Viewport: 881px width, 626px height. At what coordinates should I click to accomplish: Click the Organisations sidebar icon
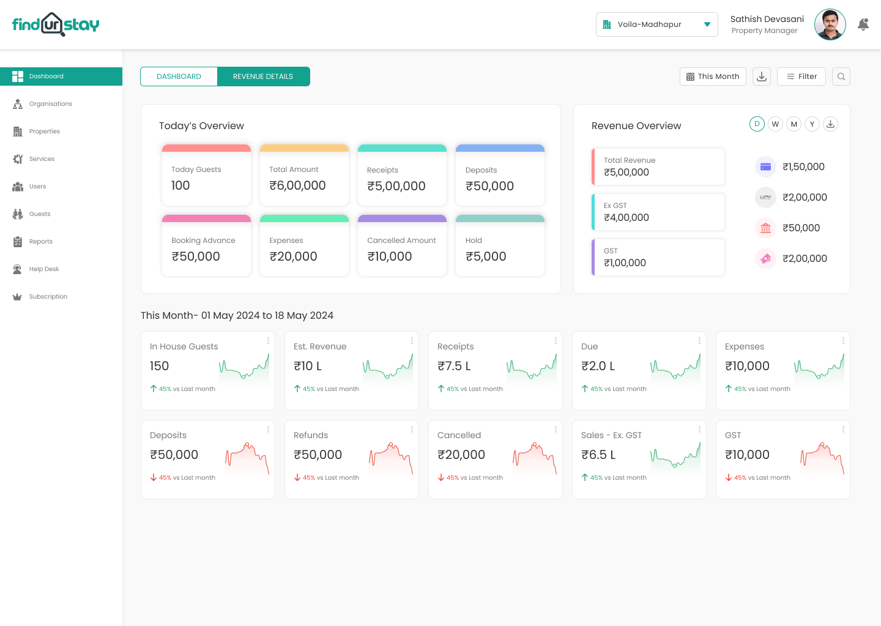coord(18,104)
